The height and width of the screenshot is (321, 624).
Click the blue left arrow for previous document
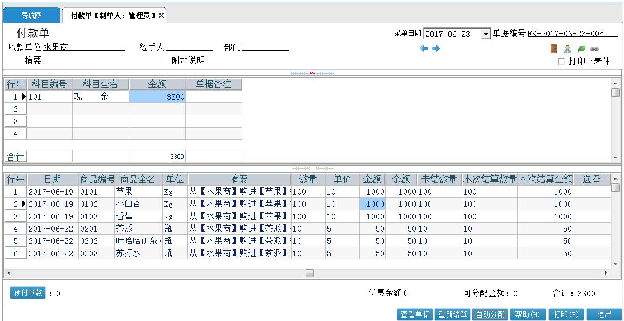(x=424, y=49)
